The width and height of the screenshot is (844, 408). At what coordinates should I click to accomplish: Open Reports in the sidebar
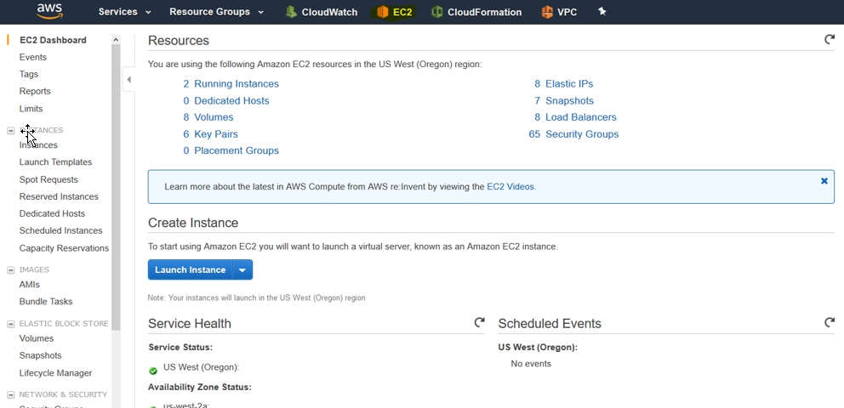pos(35,92)
